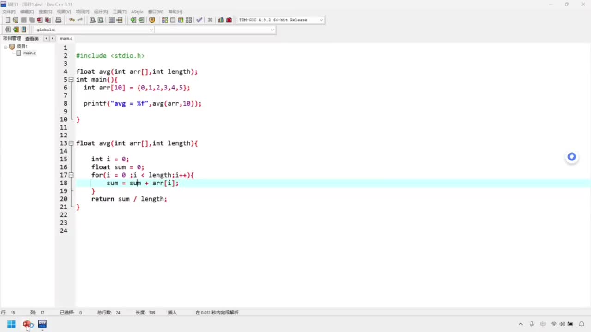Click the Remove from Project toolbar icon

coord(141,20)
